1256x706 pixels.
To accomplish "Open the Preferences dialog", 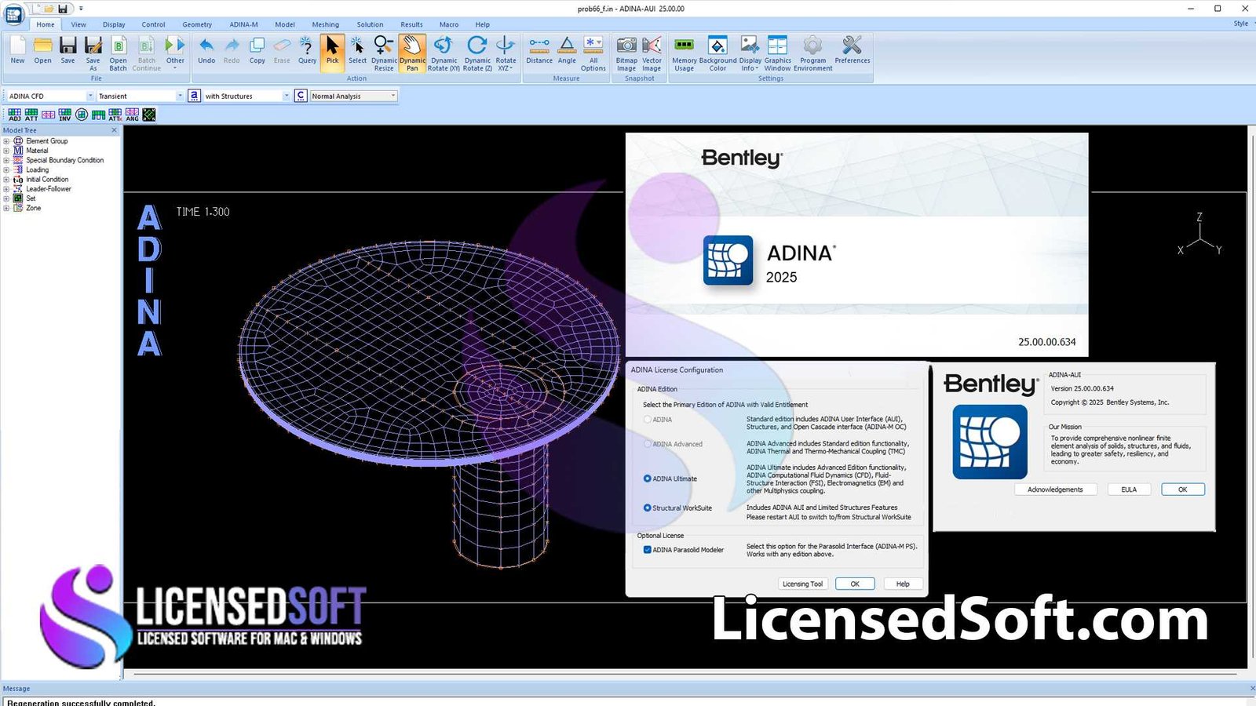I will click(852, 52).
